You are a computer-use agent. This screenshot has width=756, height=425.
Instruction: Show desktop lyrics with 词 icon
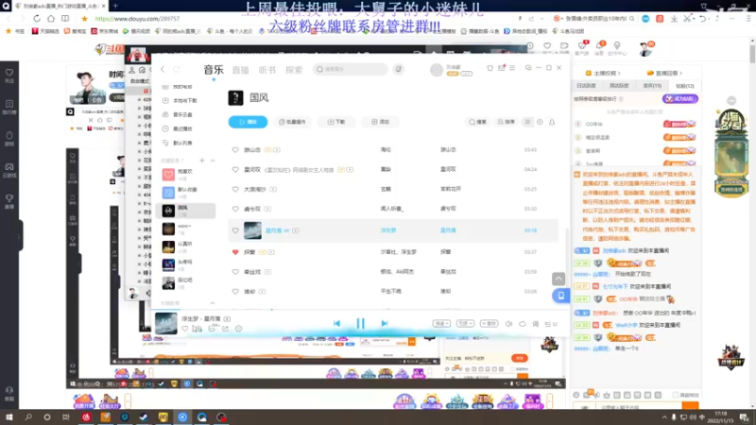pyautogui.click(x=536, y=324)
